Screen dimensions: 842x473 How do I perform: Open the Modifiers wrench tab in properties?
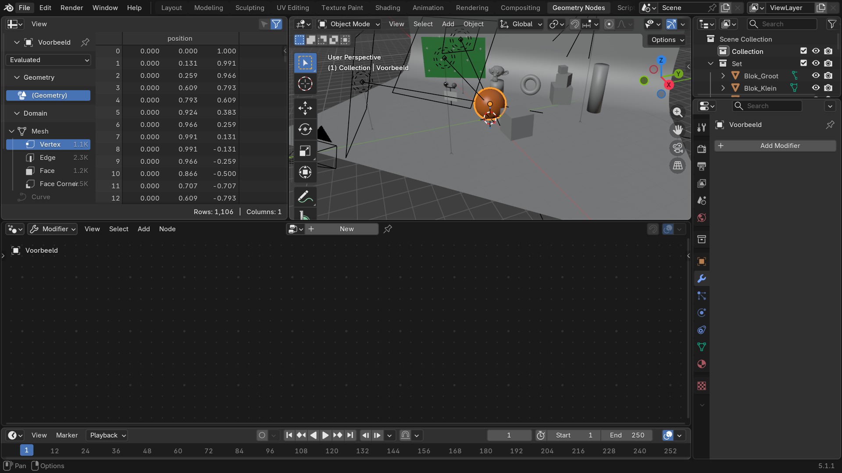point(702,279)
